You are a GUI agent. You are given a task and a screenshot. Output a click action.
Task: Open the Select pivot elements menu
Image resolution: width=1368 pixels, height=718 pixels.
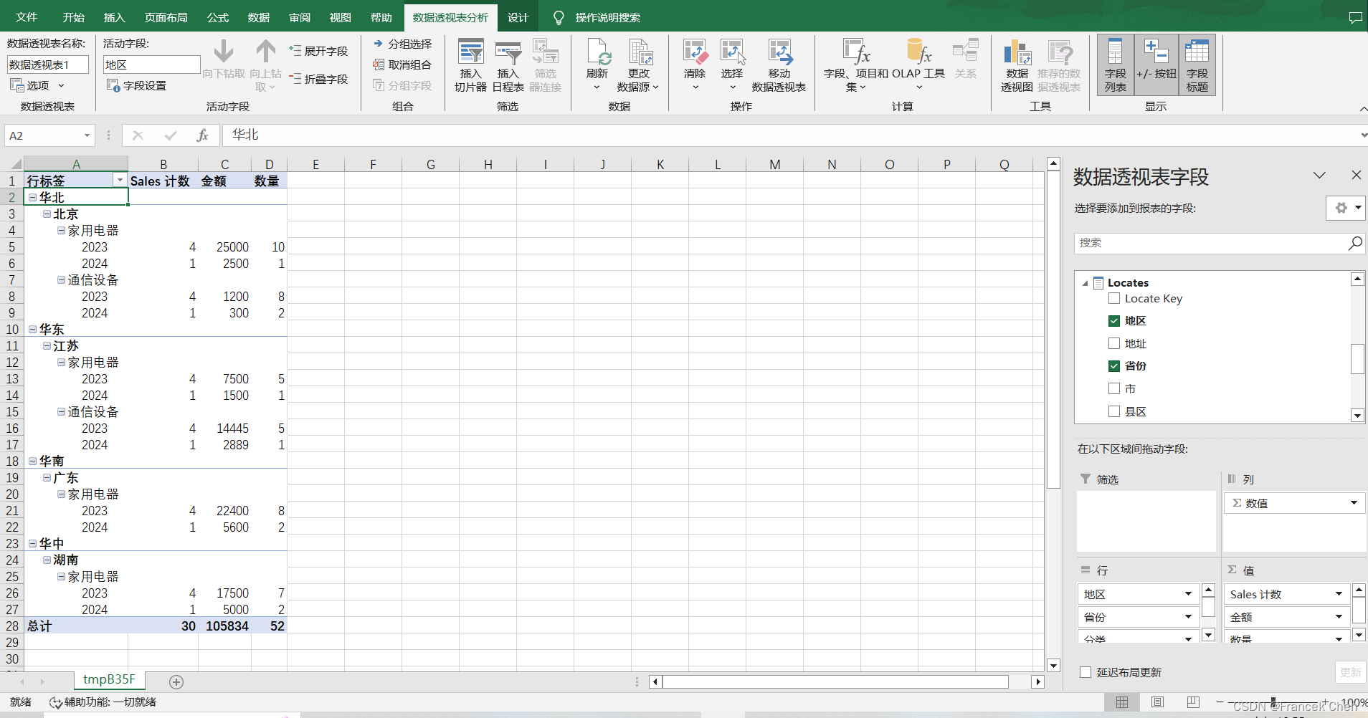pyautogui.click(x=732, y=65)
